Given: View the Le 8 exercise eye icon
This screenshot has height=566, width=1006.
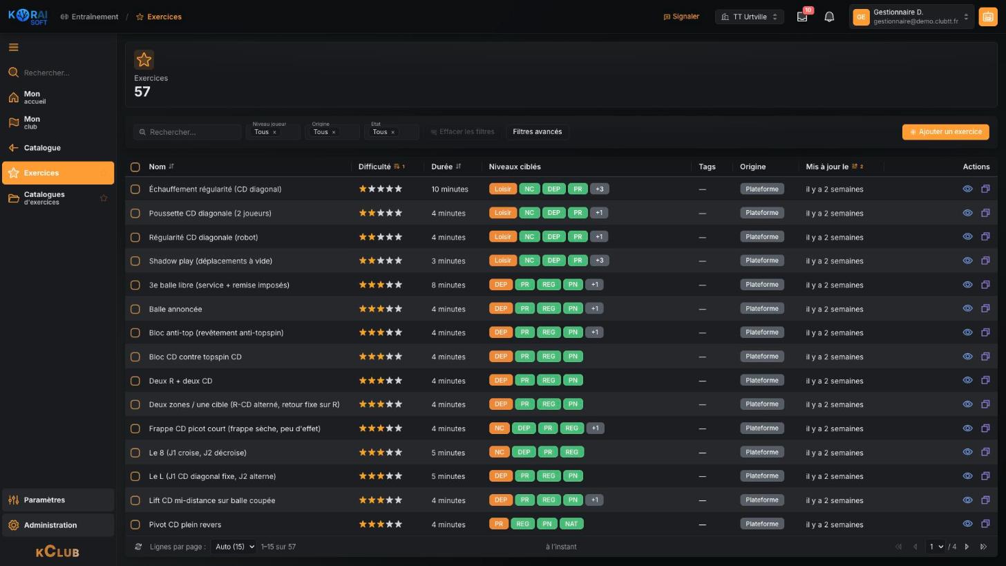Looking at the screenshot, I should coord(967,452).
